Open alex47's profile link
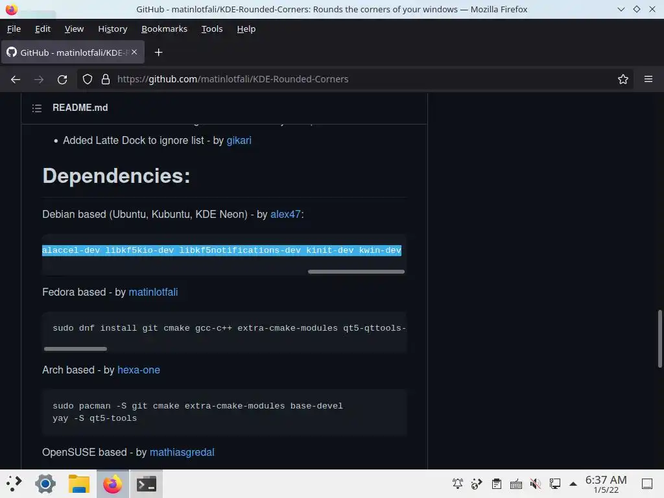This screenshot has width=664, height=498. click(285, 214)
